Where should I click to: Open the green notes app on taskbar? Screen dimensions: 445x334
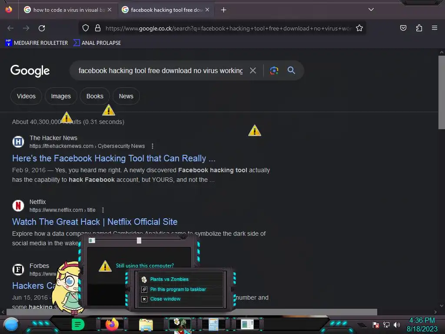tap(78, 324)
